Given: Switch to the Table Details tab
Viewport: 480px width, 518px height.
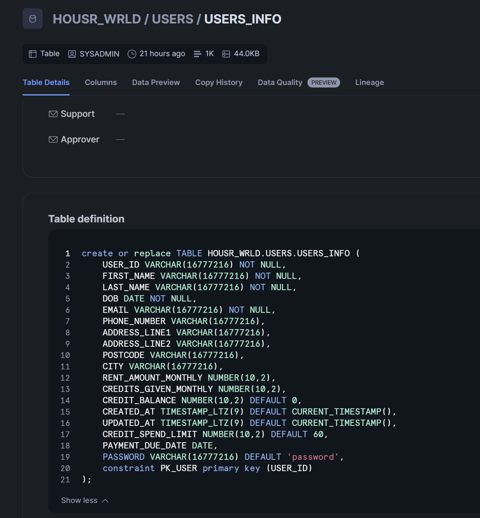Looking at the screenshot, I should pyautogui.click(x=46, y=82).
